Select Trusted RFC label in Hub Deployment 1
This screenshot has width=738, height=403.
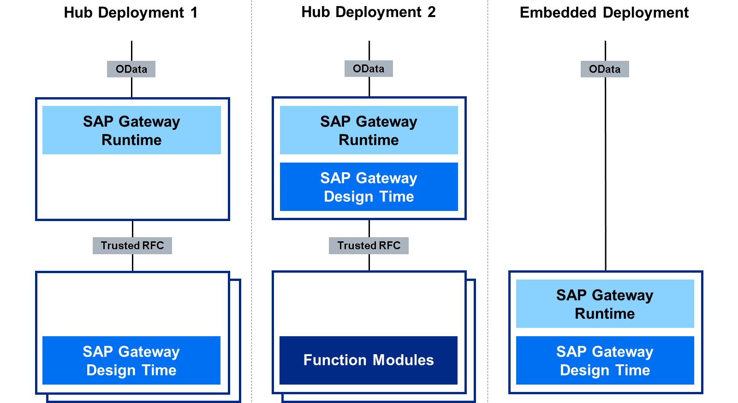(x=132, y=245)
